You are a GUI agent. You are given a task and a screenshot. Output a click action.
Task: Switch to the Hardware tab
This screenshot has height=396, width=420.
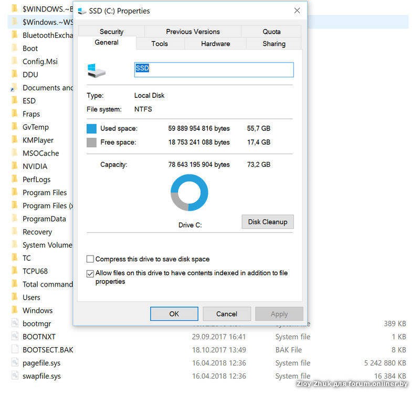pos(215,44)
